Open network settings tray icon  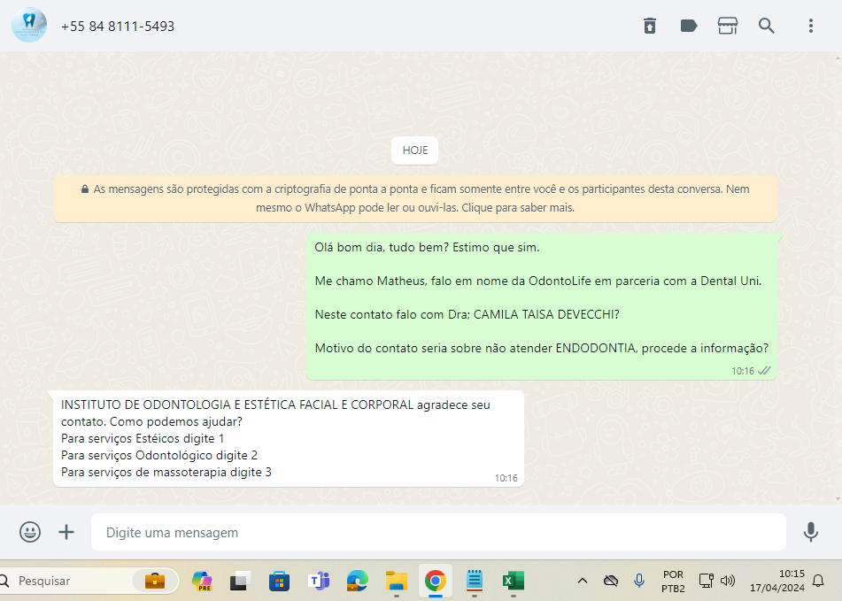706,581
